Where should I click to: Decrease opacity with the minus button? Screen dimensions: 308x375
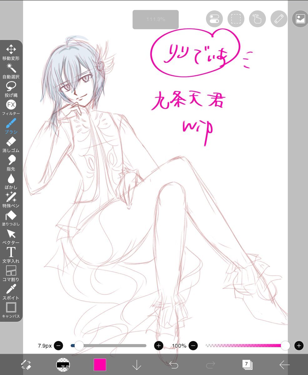(193, 346)
